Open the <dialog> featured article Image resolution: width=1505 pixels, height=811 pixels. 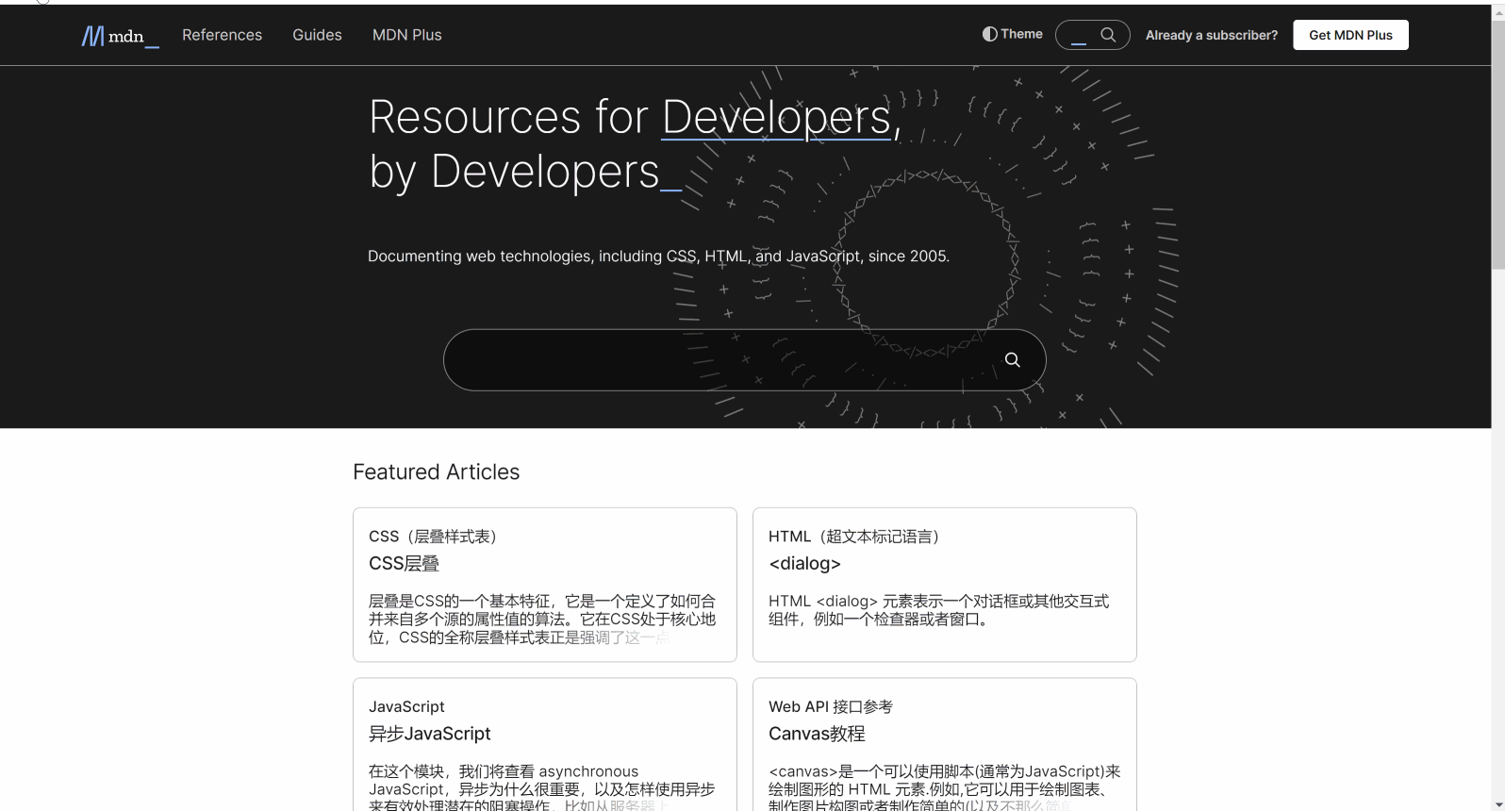pos(804,563)
